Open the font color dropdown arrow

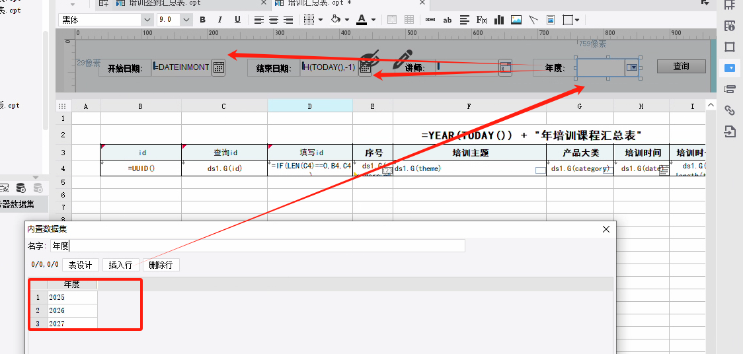coord(373,20)
